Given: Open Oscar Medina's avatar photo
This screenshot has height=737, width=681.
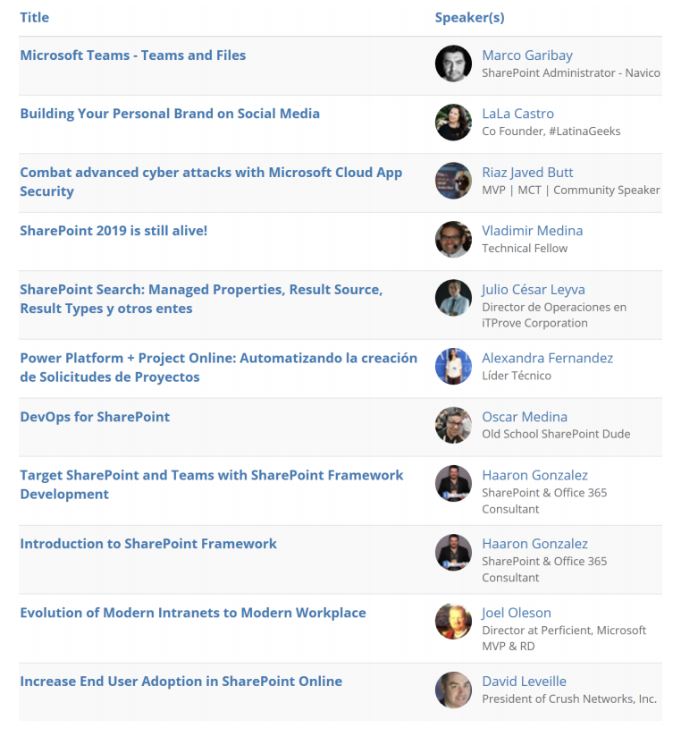Looking at the screenshot, I should [453, 426].
